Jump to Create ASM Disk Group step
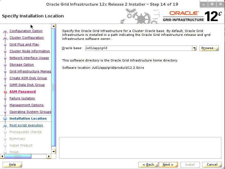This screenshot has height=169, width=225. coord(28,78)
